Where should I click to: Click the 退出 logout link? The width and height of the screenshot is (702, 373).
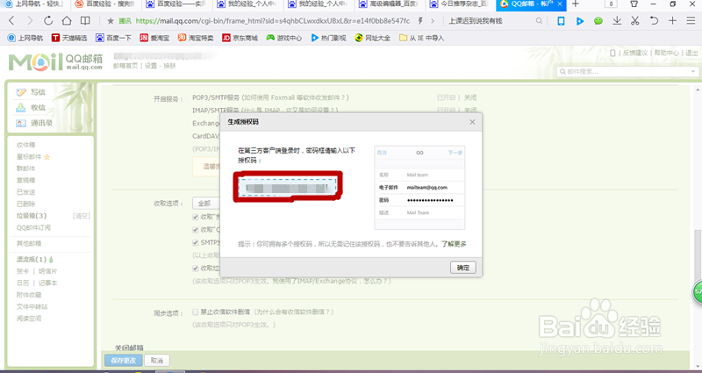click(691, 53)
